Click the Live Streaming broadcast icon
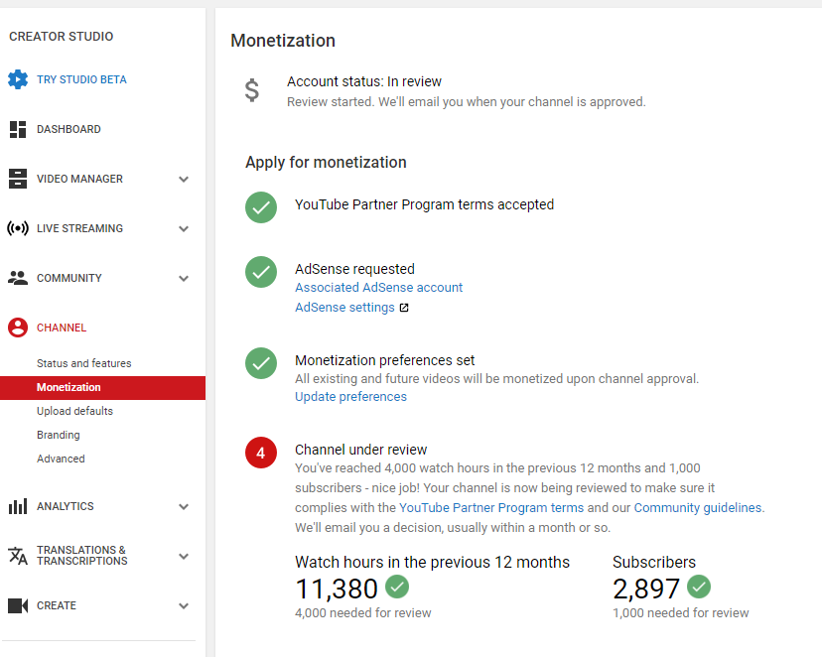 (18, 228)
